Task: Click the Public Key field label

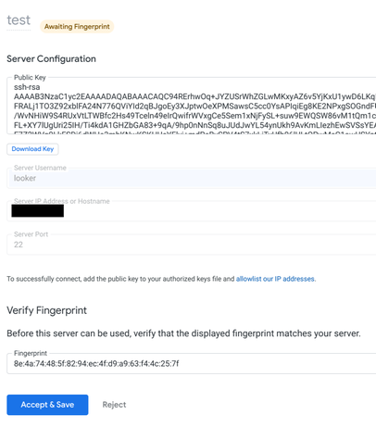Action: coord(30,78)
